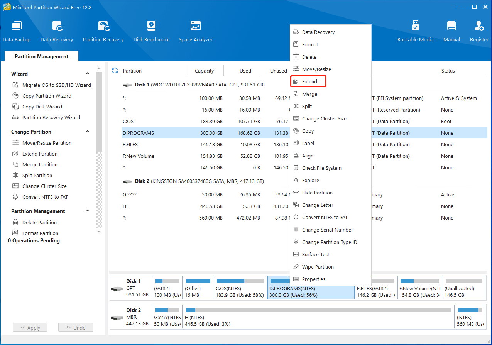Image resolution: width=492 pixels, height=345 pixels.
Task: Select the H:(NTFS) block in disk map
Action: (318, 318)
